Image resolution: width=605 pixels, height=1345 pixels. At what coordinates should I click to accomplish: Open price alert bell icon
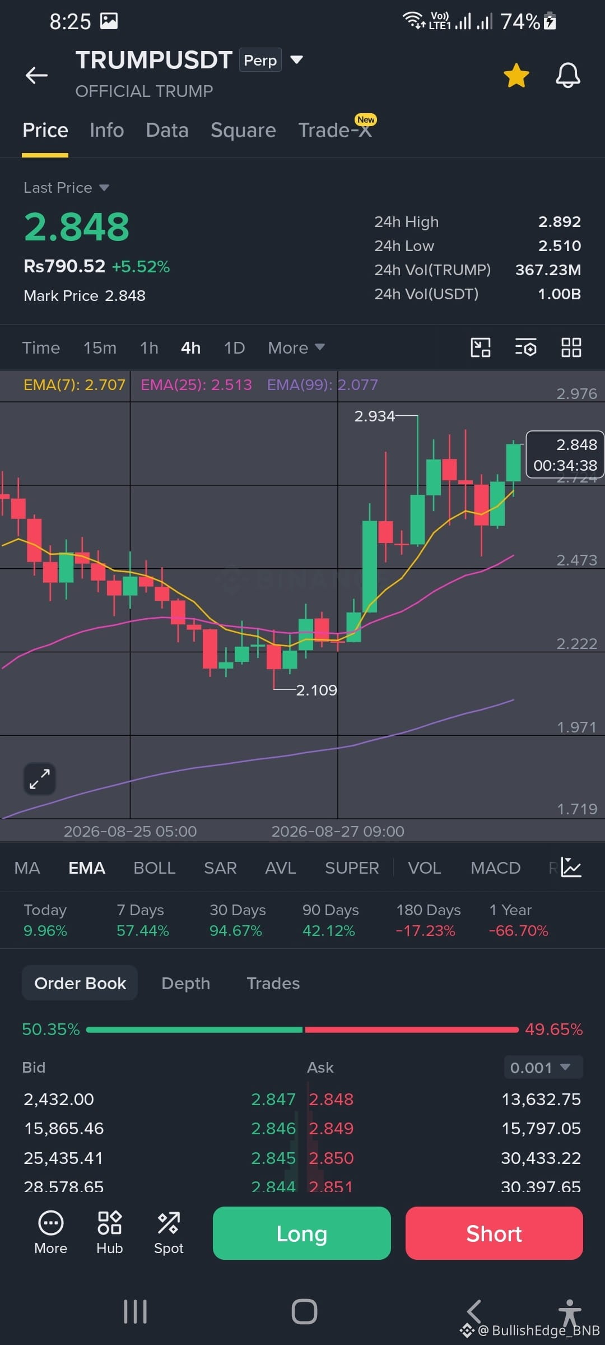tap(567, 75)
